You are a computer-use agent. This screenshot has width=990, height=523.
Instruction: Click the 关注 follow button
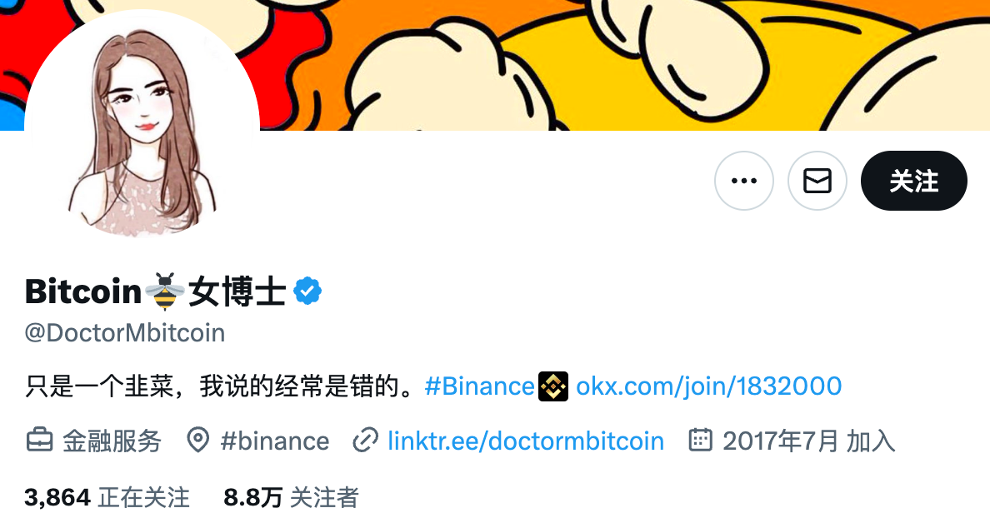click(x=913, y=181)
